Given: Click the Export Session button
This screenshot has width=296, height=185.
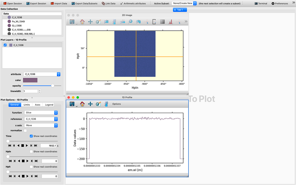Looking at the screenshot, I should 36,3.
